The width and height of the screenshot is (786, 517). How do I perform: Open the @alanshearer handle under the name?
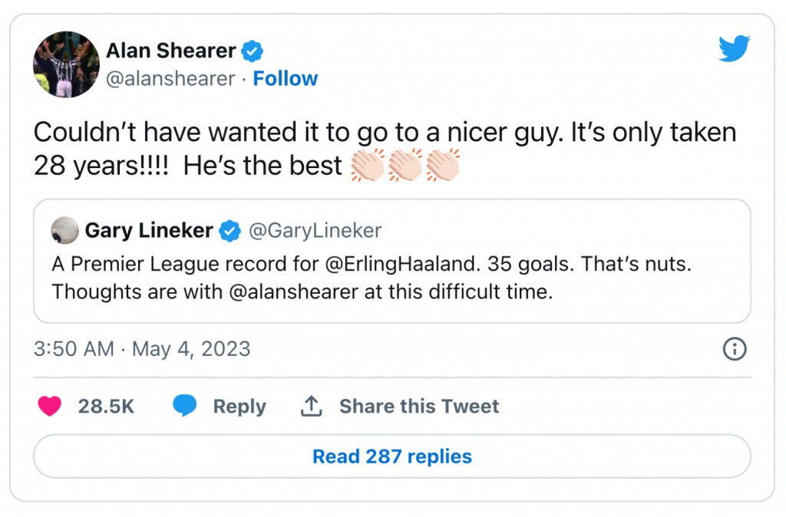click(x=170, y=78)
